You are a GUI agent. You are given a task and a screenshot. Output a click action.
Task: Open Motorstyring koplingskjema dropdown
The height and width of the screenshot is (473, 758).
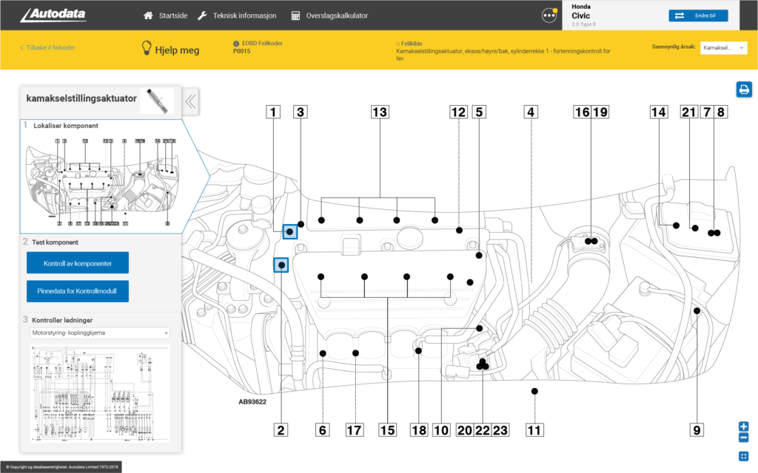coord(100,333)
